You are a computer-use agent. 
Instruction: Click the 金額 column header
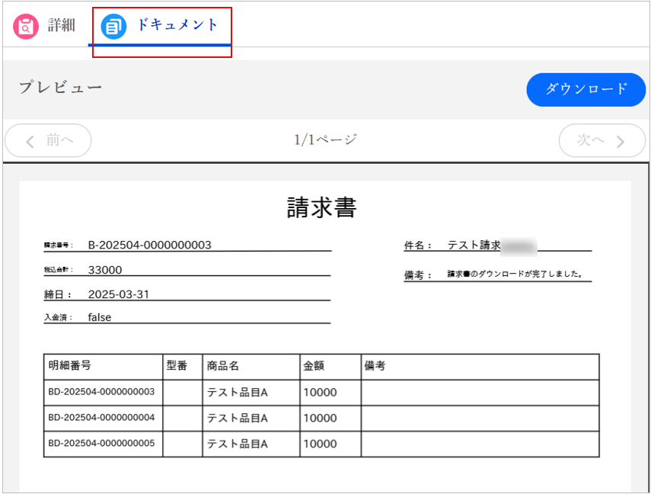pyautogui.click(x=314, y=366)
